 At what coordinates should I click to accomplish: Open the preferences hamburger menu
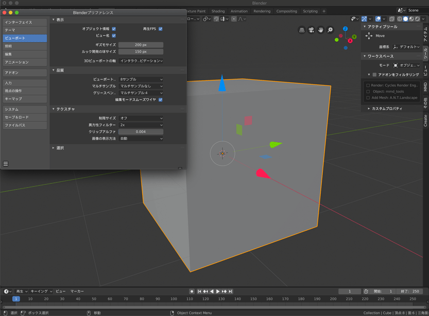pyautogui.click(x=6, y=164)
